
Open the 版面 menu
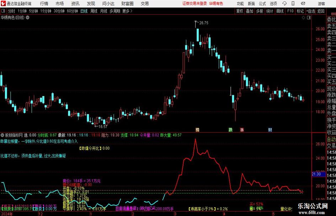point(251,4)
